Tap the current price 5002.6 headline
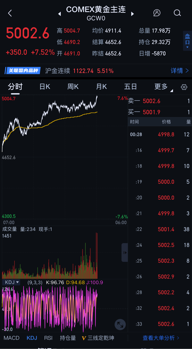 [x=27, y=33]
